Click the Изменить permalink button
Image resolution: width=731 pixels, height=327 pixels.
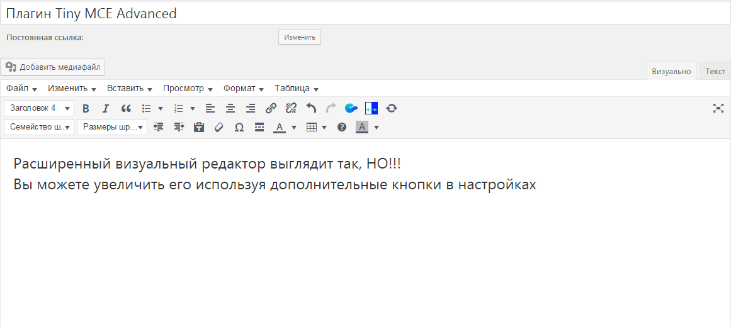[x=300, y=38]
